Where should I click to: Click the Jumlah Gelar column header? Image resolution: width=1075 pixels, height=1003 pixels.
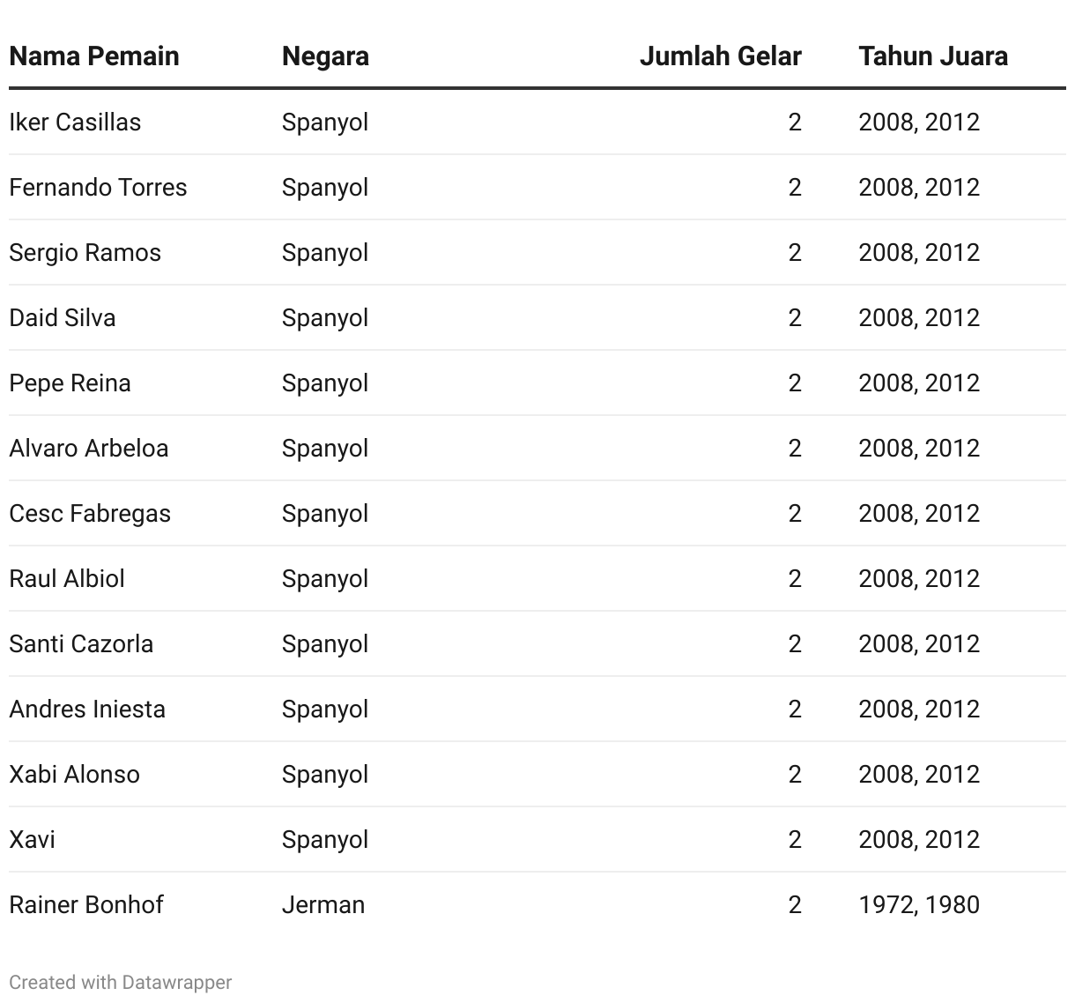tap(720, 56)
